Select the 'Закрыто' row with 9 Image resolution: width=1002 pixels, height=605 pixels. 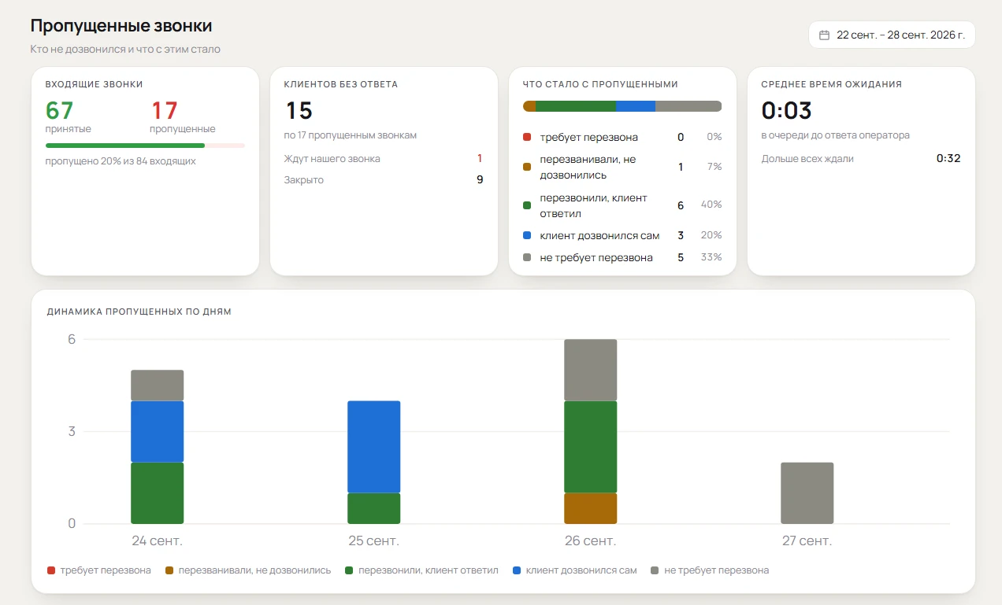click(x=384, y=180)
